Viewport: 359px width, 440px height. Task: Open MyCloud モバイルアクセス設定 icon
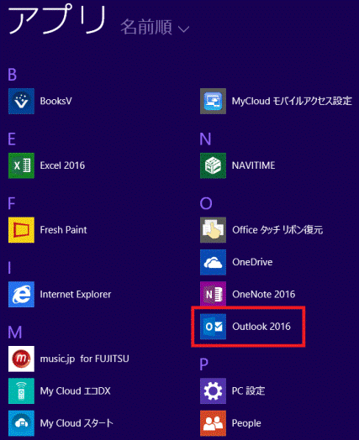[x=213, y=101]
